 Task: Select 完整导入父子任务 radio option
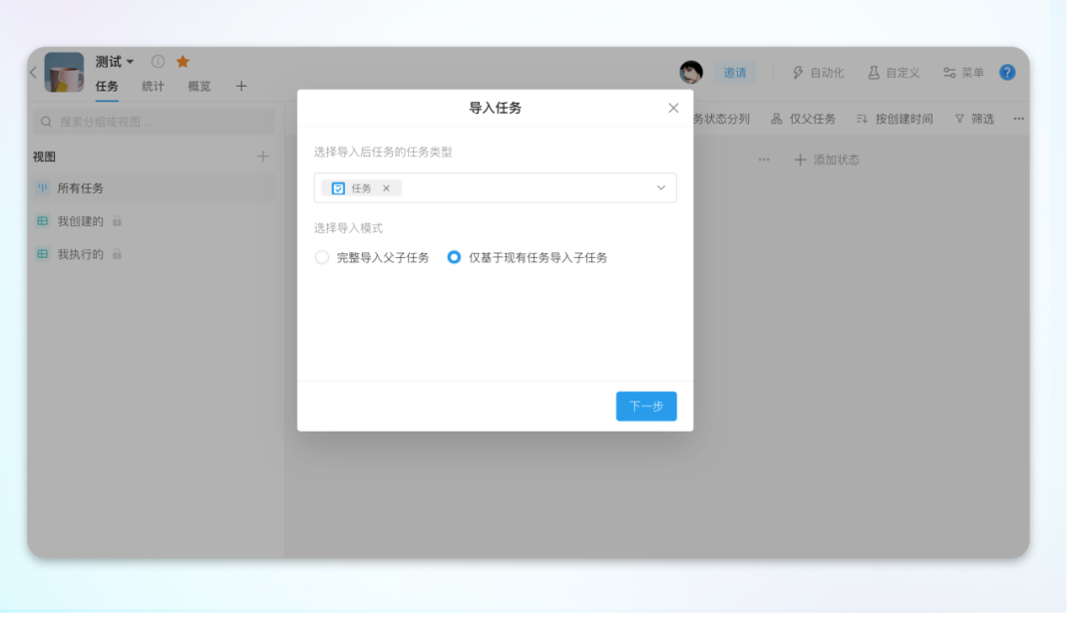[x=322, y=257]
